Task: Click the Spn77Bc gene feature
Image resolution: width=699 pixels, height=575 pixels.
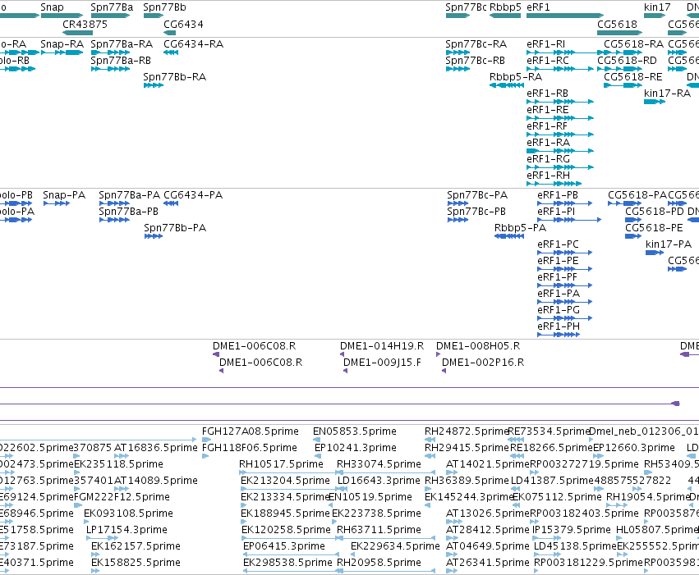Action: pos(458,16)
